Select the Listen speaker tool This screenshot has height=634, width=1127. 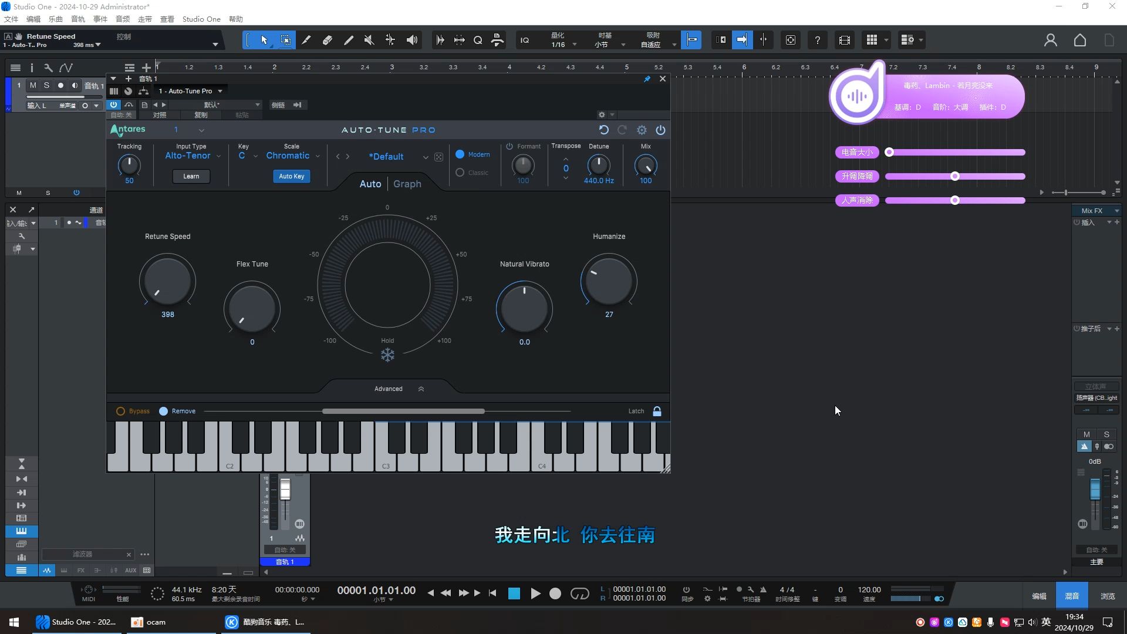click(x=412, y=40)
